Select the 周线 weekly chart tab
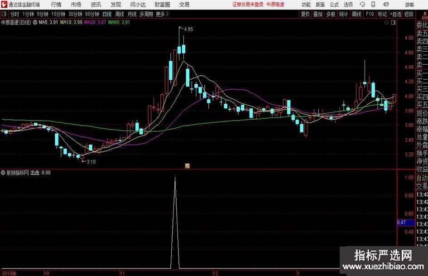This screenshot has width=428, height=276. (120, 14)
